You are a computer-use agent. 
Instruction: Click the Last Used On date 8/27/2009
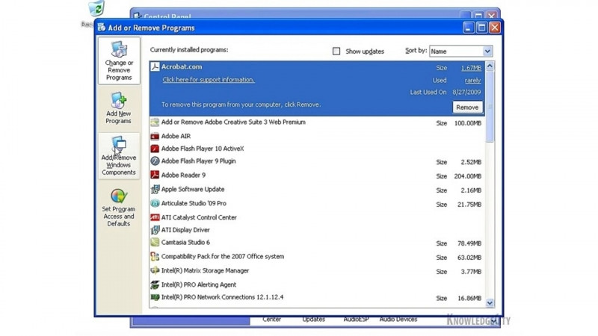click(x=466, y=92)
